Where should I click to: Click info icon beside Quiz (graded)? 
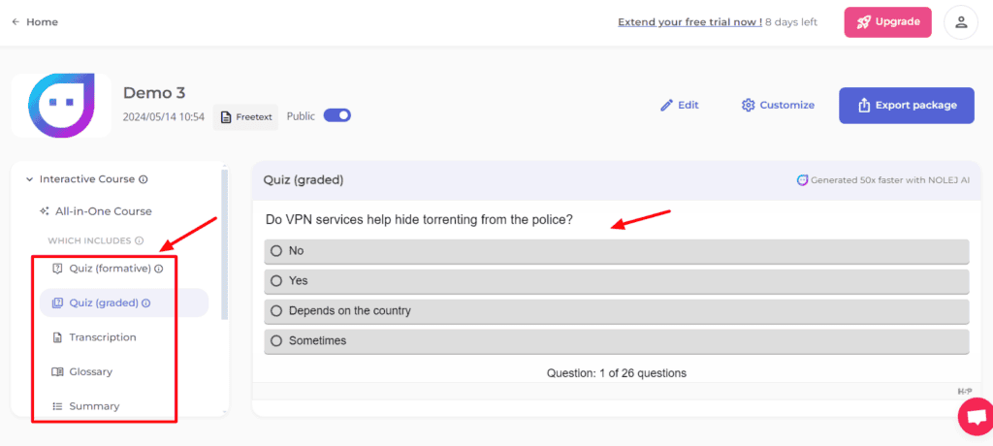(146, 303)
